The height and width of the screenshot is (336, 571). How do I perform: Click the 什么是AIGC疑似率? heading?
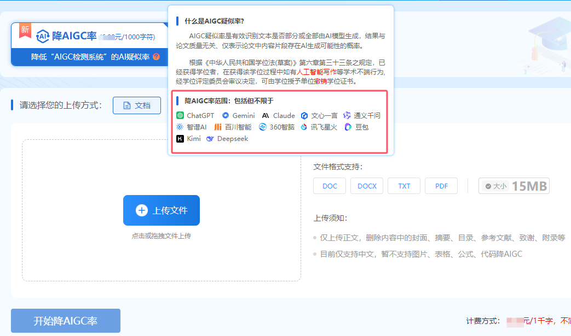(214, 21)
